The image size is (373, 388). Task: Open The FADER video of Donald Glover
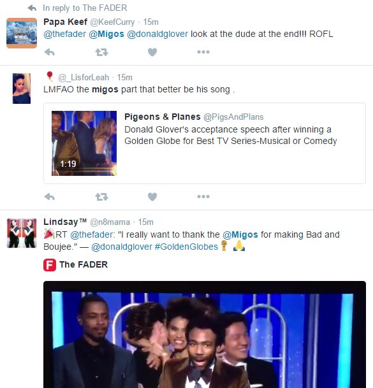[x=205, y=334]
